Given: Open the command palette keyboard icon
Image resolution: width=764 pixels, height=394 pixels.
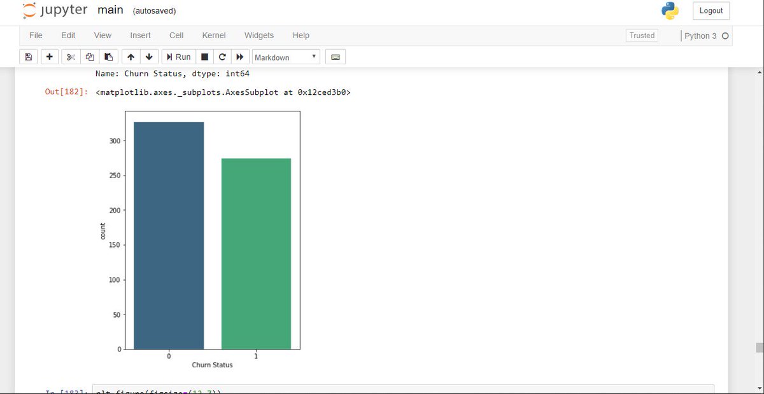Looking at the screenshot, I should (336, 57).
